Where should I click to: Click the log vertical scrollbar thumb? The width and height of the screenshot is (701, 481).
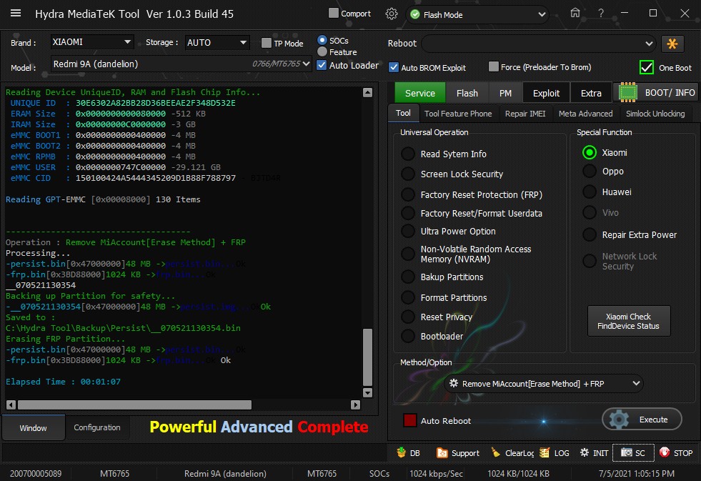click(367, 357)
